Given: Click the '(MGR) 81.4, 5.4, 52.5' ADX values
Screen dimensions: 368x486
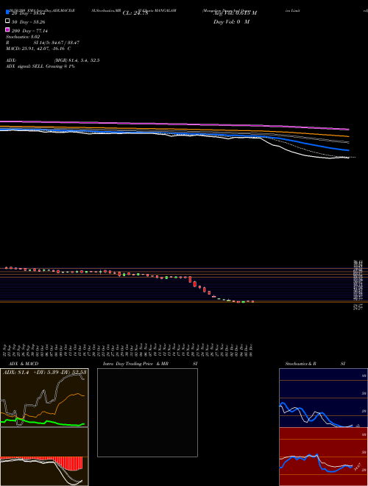Looking at the screenshot, I should click(77, 60).
